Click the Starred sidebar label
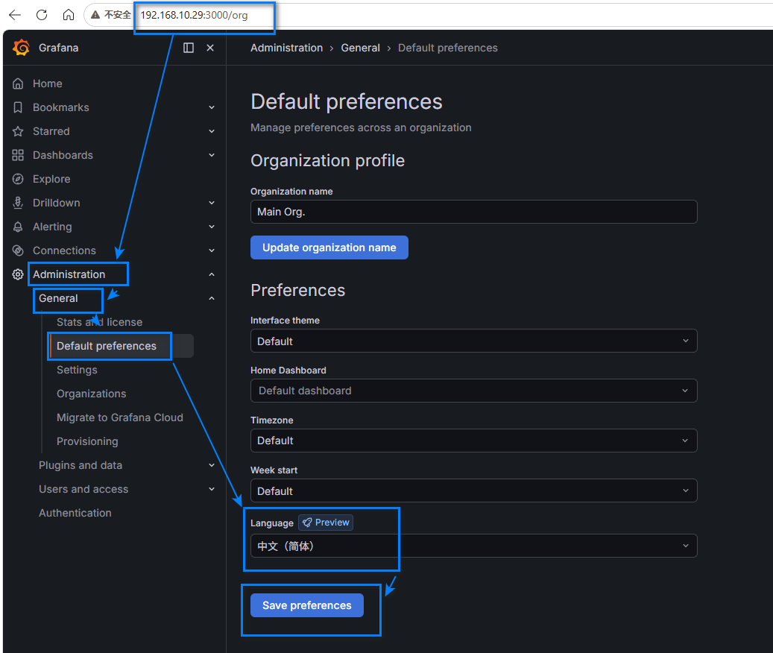The height and width of the screenshot is (653, 773). click(51, 132)
